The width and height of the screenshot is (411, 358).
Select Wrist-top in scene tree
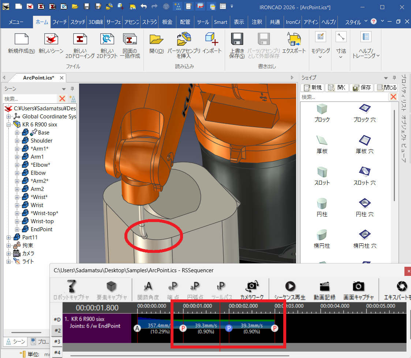[42, 221]
